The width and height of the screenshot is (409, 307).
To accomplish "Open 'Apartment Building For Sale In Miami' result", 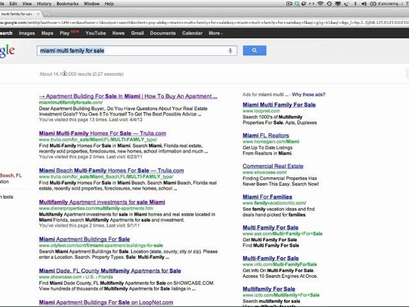I will pyautogui.click(x=128, y=96).
